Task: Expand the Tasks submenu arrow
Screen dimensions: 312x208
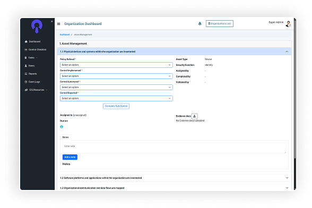Action: (37, 58)
